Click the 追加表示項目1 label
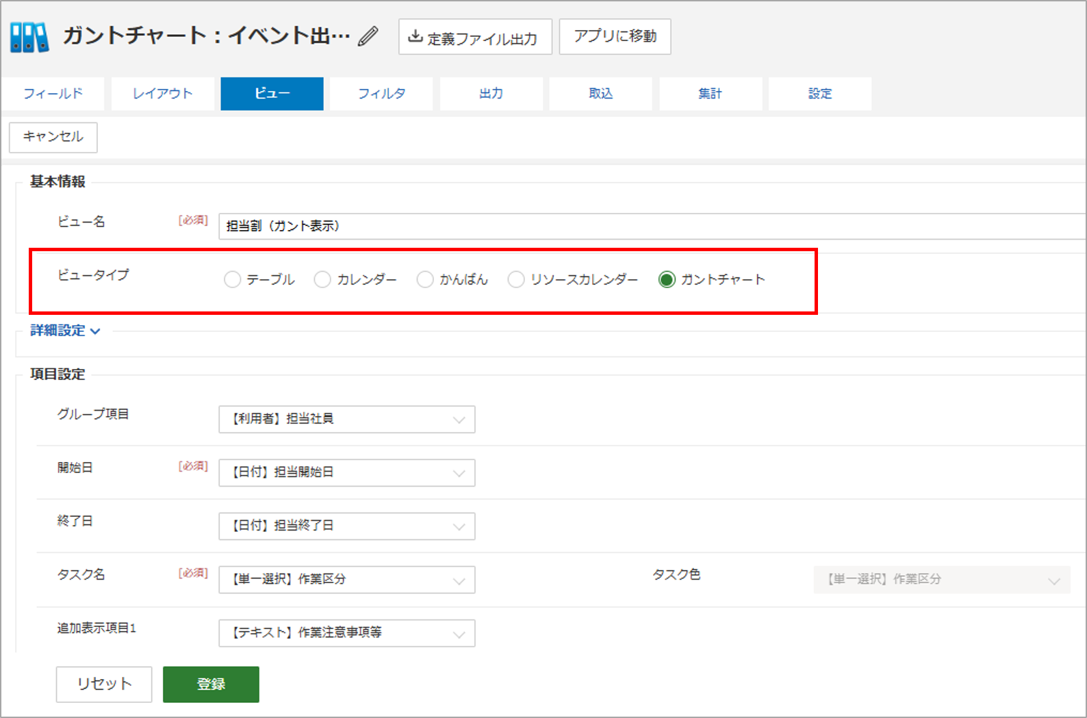The height and width of the screenshot is (718, 1087). (x=97, y=628)
